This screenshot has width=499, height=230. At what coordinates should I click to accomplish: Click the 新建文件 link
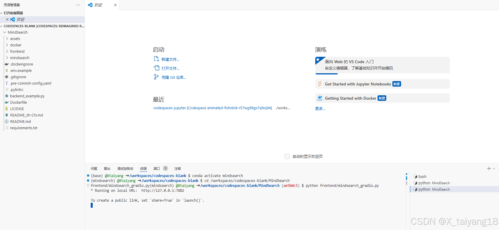point(170,59)
